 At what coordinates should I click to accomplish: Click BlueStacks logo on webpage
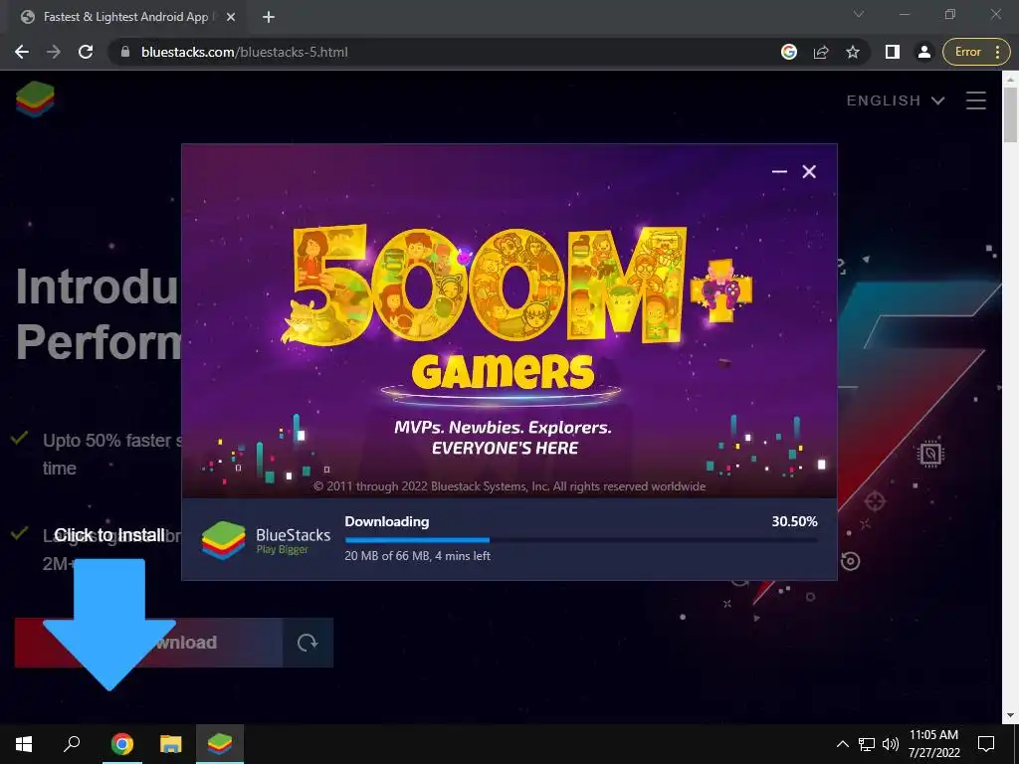[35, 99]
